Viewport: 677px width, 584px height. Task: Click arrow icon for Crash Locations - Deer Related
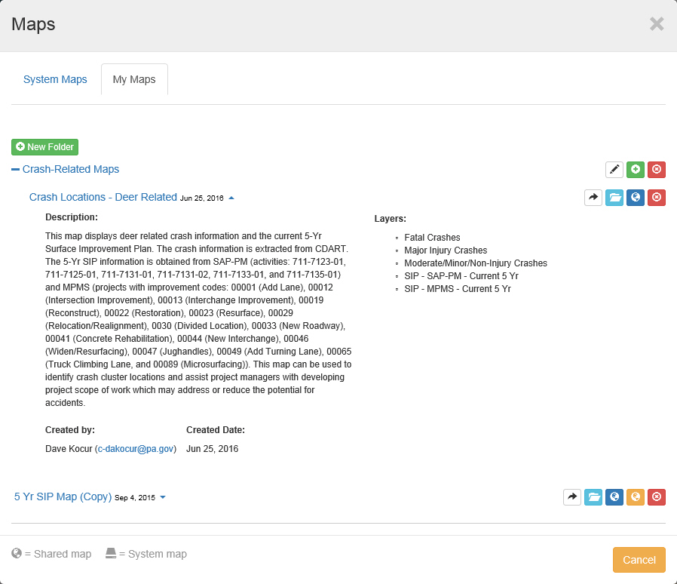(x=593, y=198)
